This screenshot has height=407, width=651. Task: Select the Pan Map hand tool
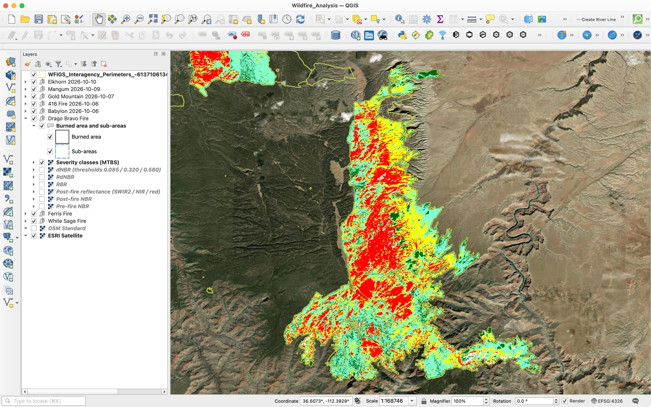(x=99, y=19)
